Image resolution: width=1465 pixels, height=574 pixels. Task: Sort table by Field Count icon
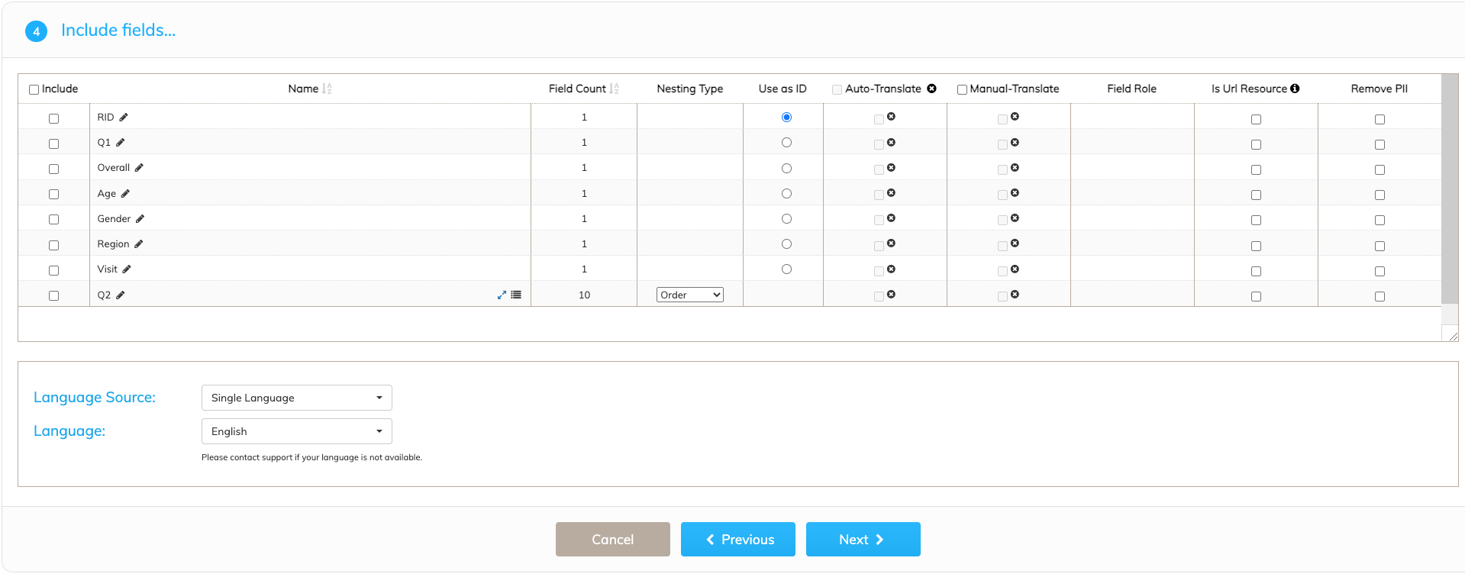(x=615, y=89)
